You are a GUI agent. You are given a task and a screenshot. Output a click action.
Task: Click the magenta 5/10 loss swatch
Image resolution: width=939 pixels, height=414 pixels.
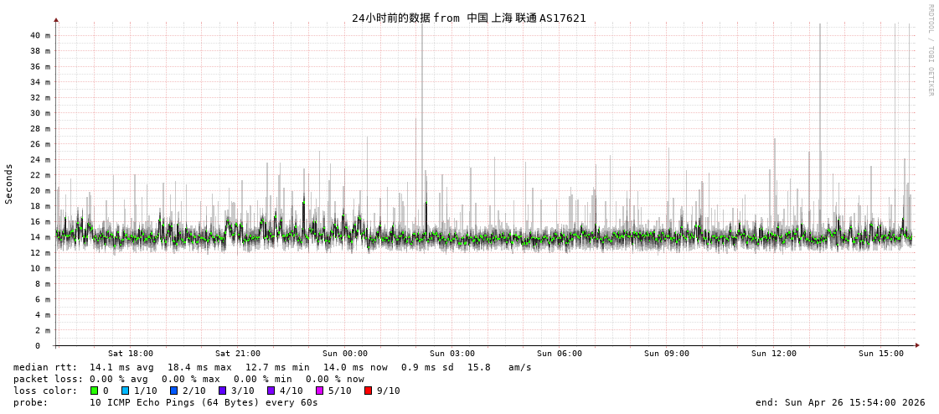point(319,391)
